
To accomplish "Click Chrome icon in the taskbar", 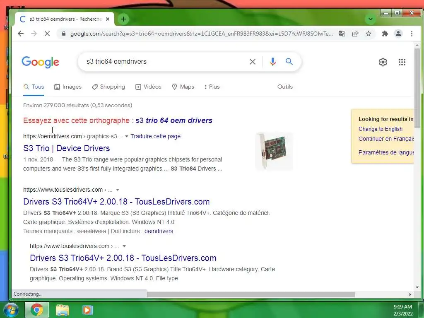I will (x=37, y=310).
